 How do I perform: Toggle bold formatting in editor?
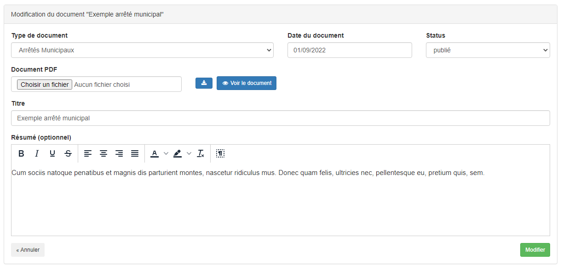click(21, 153)
